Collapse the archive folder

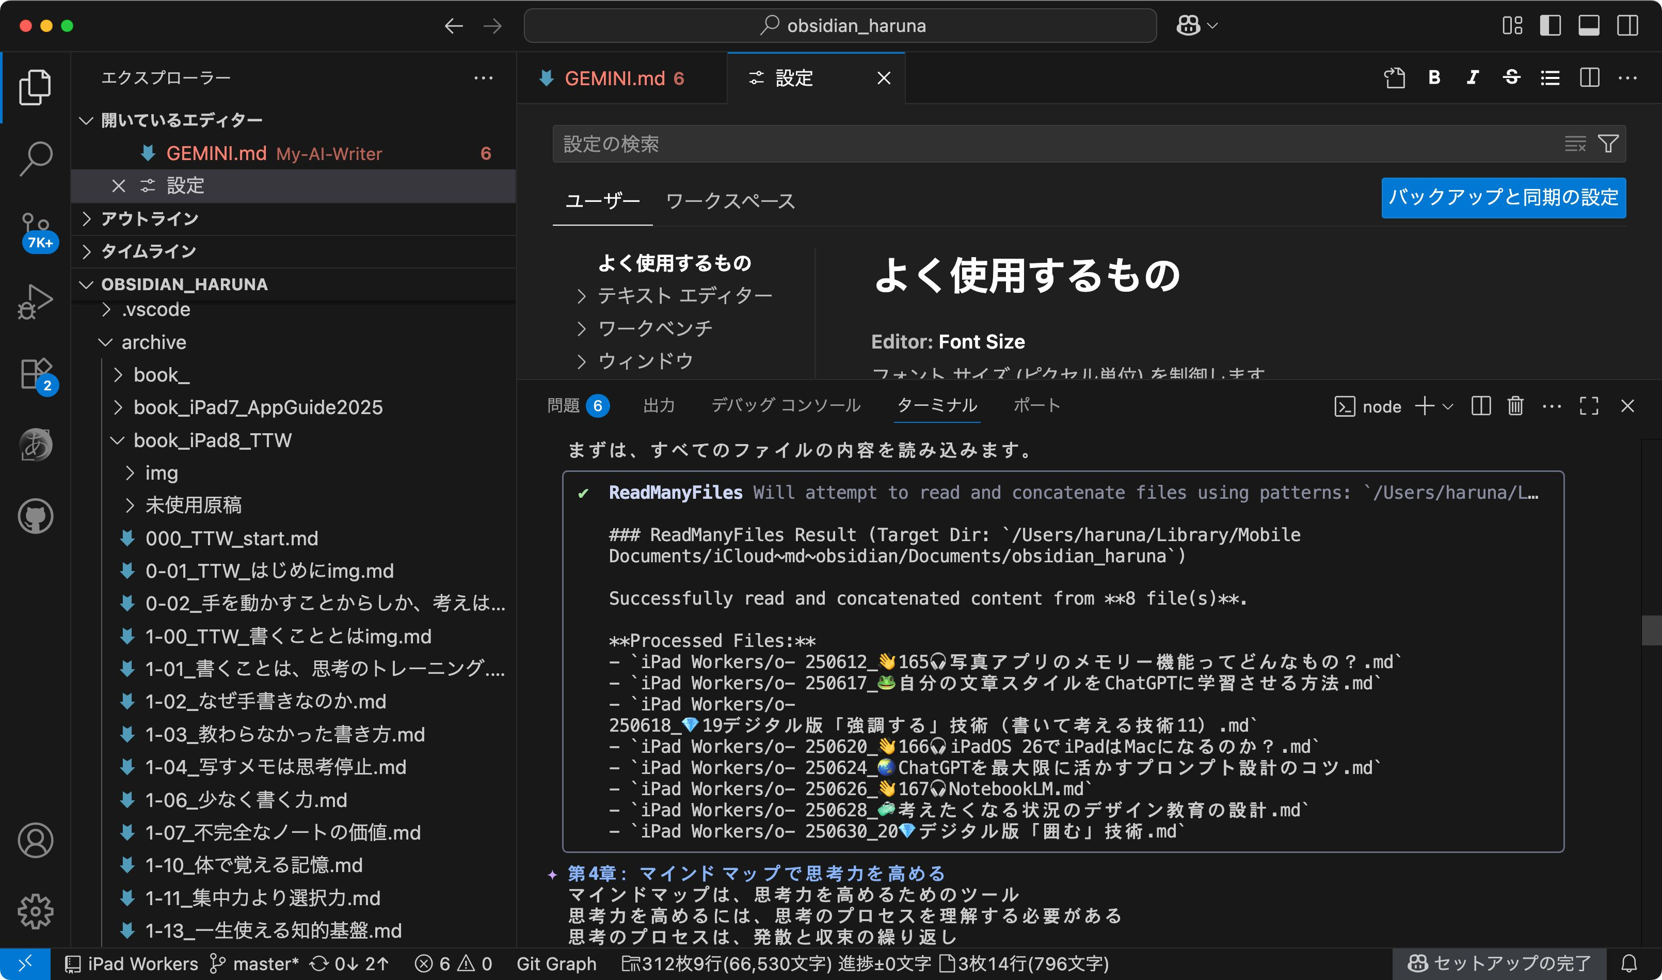coord(153,342)
